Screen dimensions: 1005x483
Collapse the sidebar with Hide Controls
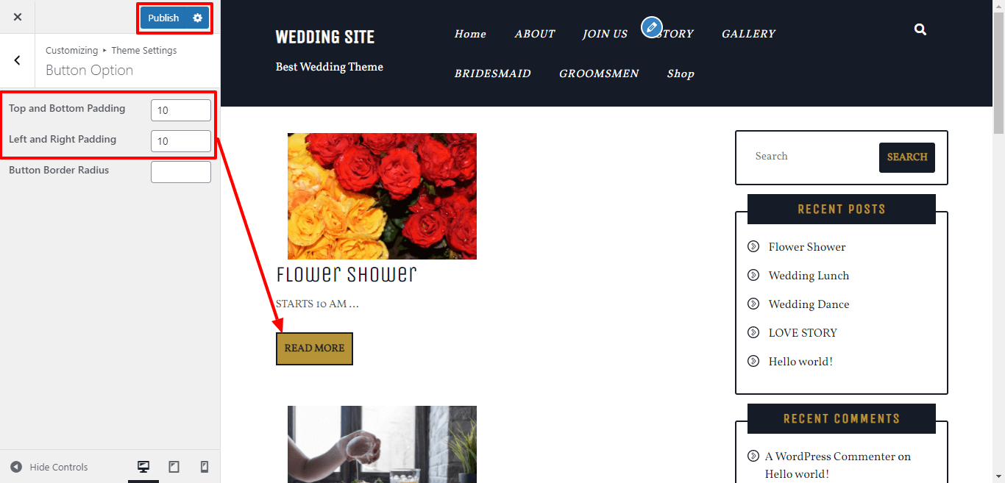[x=49, y=467]
